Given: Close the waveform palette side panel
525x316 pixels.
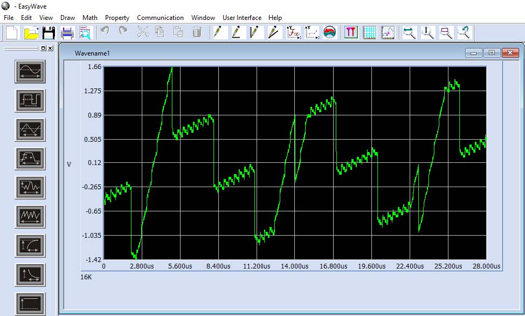Looking at the screenshot, I should (x=50, y=48).
